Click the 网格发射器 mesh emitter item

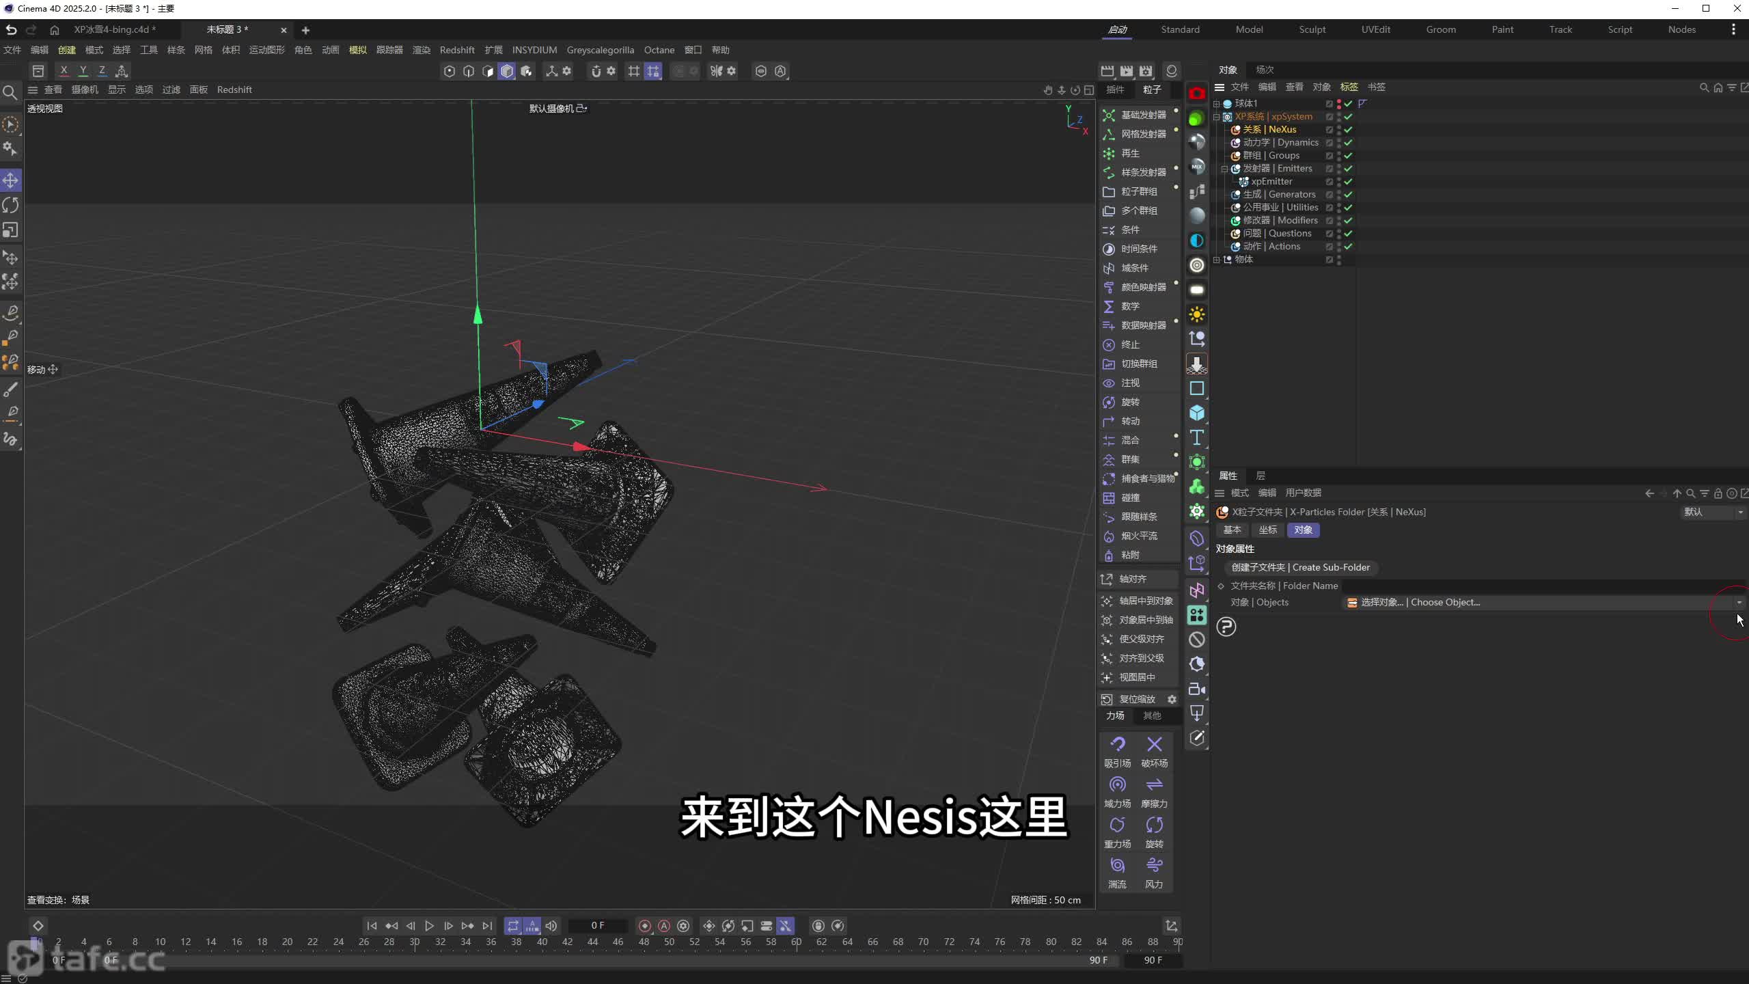pos(1138,134)
